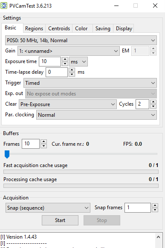Open the Trigger mode dropdown showing Timed

[x=90, y=83]
